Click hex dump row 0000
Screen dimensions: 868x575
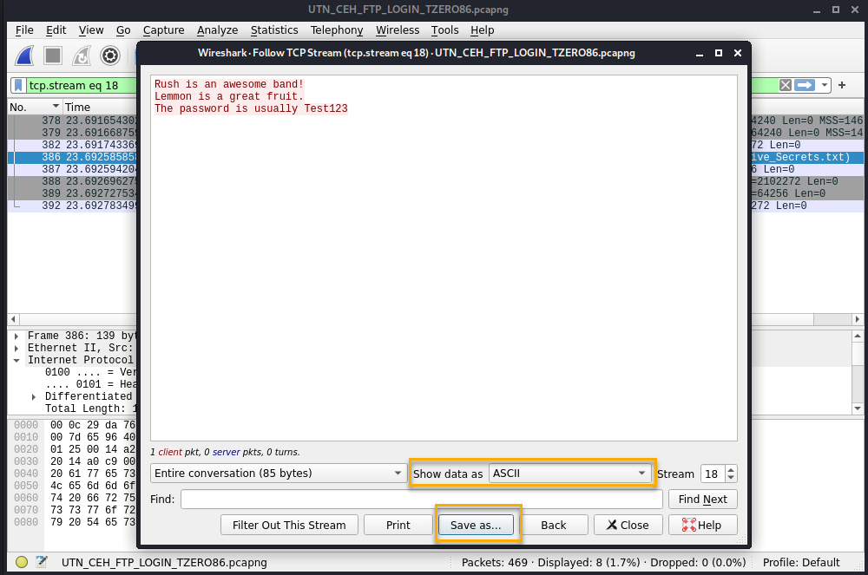click(x=74, y=425)
